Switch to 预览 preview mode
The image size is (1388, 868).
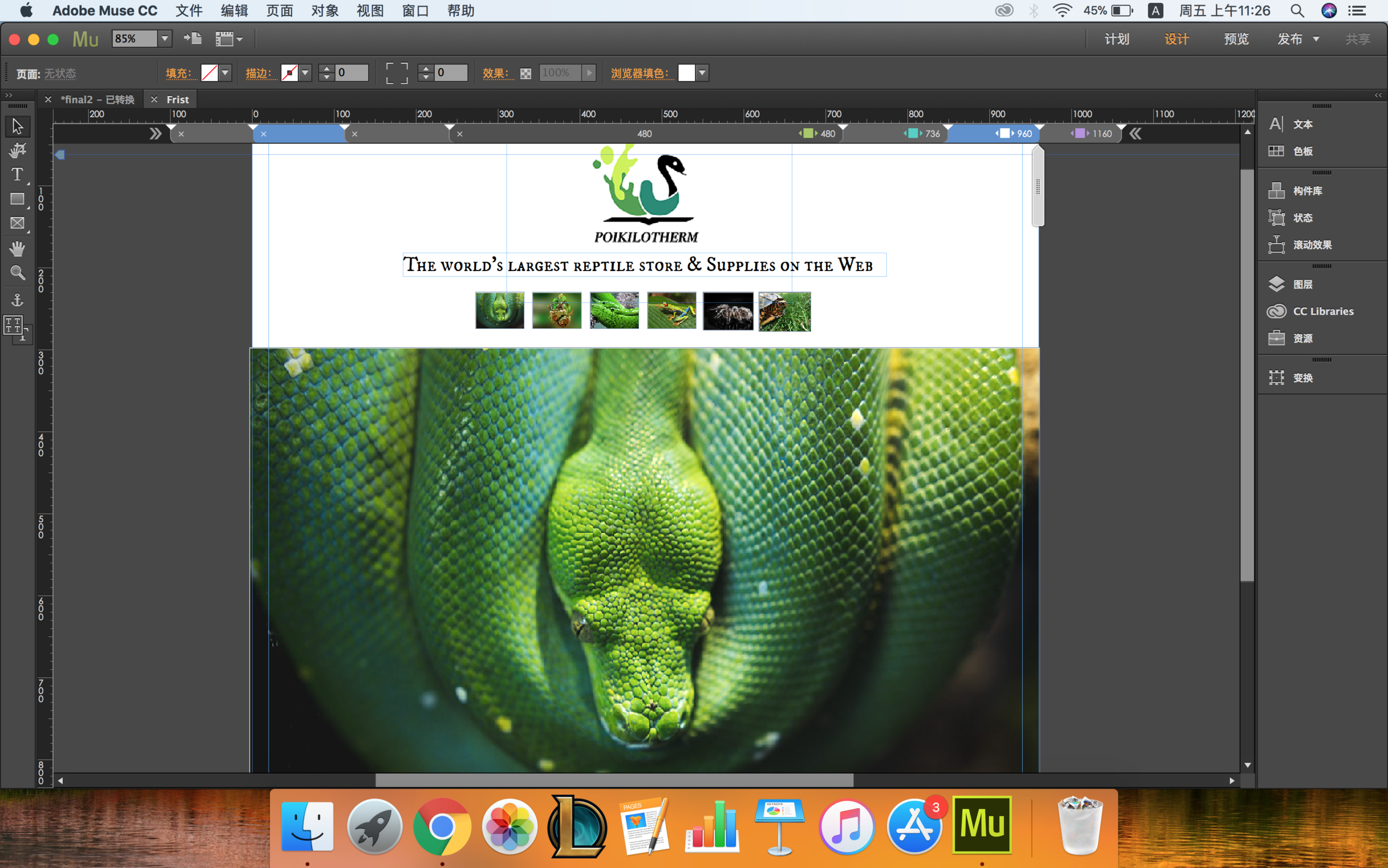coord(1236,39)
